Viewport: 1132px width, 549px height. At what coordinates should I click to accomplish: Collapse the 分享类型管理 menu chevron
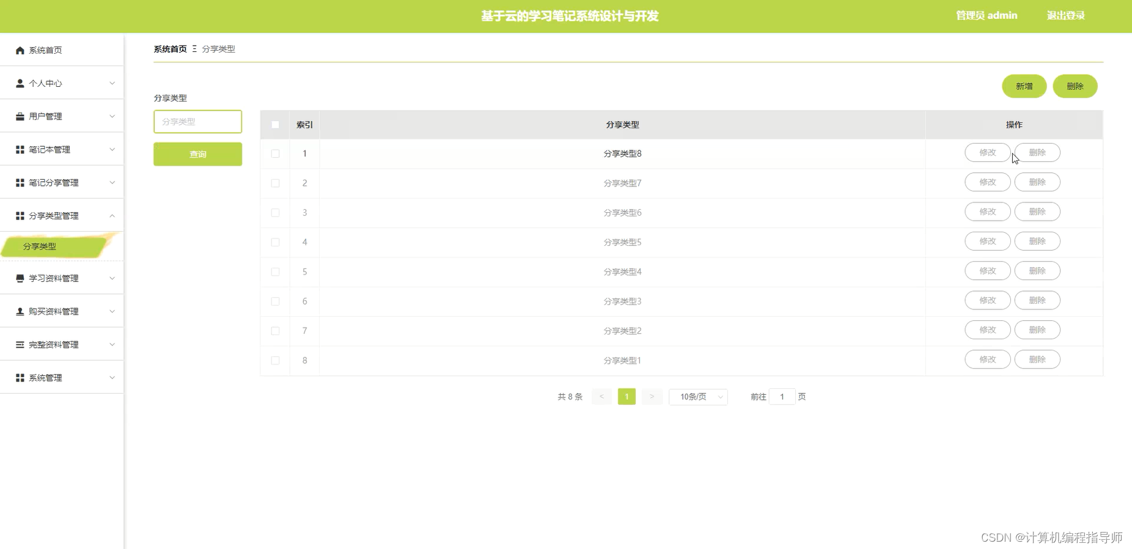pyautogui.click(x=112, y=216)
